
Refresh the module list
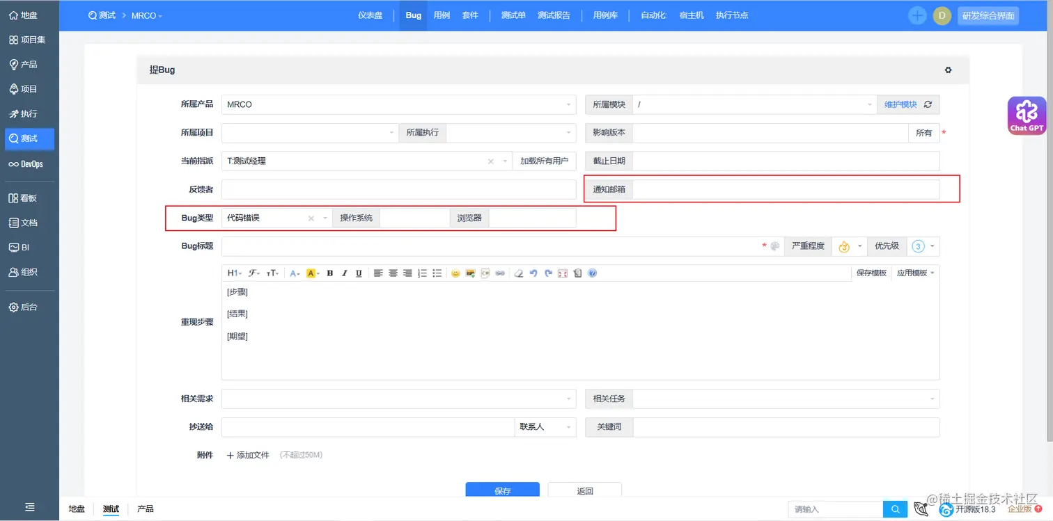pyautogui.click(x=928, y=104)
